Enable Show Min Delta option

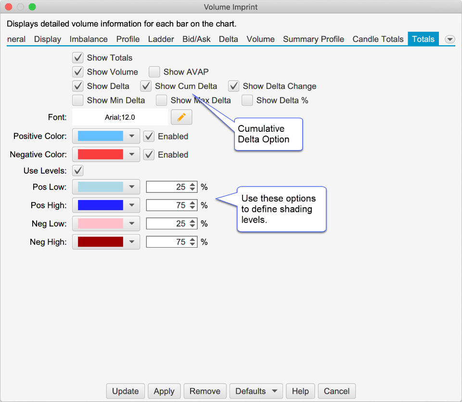coord(78,100)
